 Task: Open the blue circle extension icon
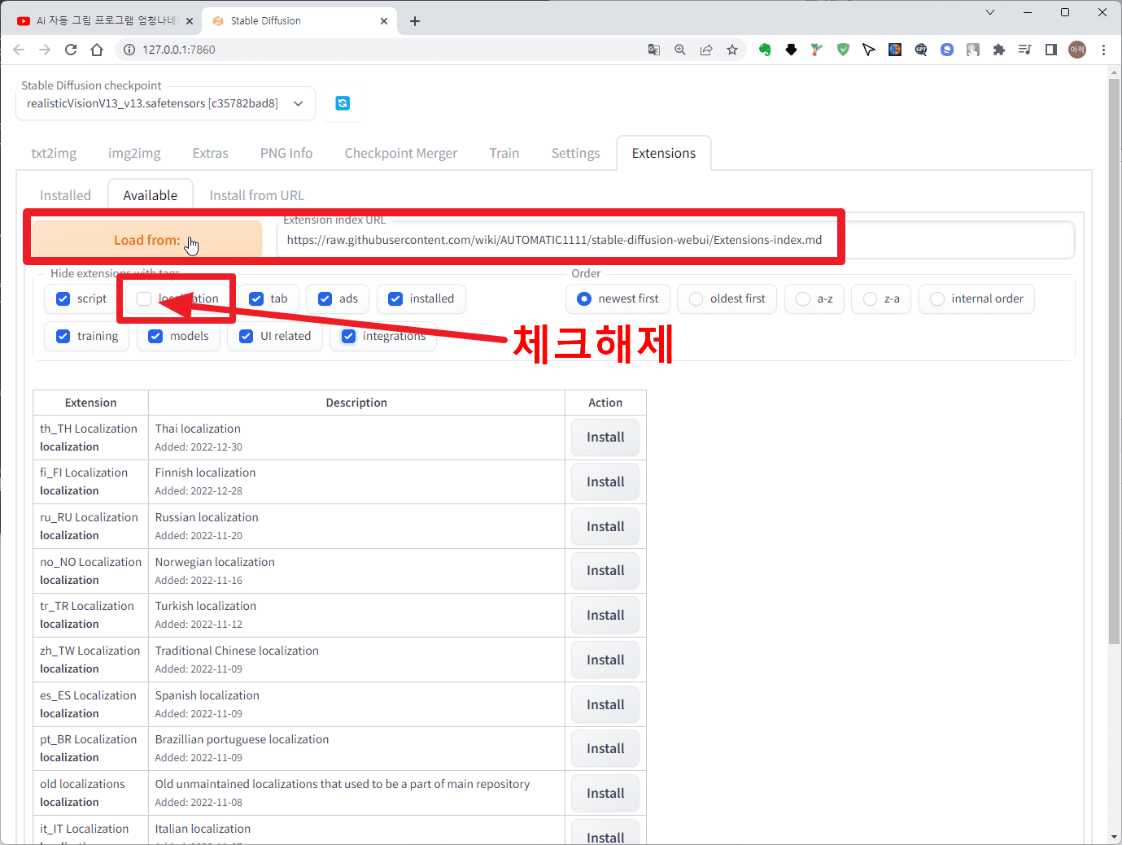tap(947, 50)
